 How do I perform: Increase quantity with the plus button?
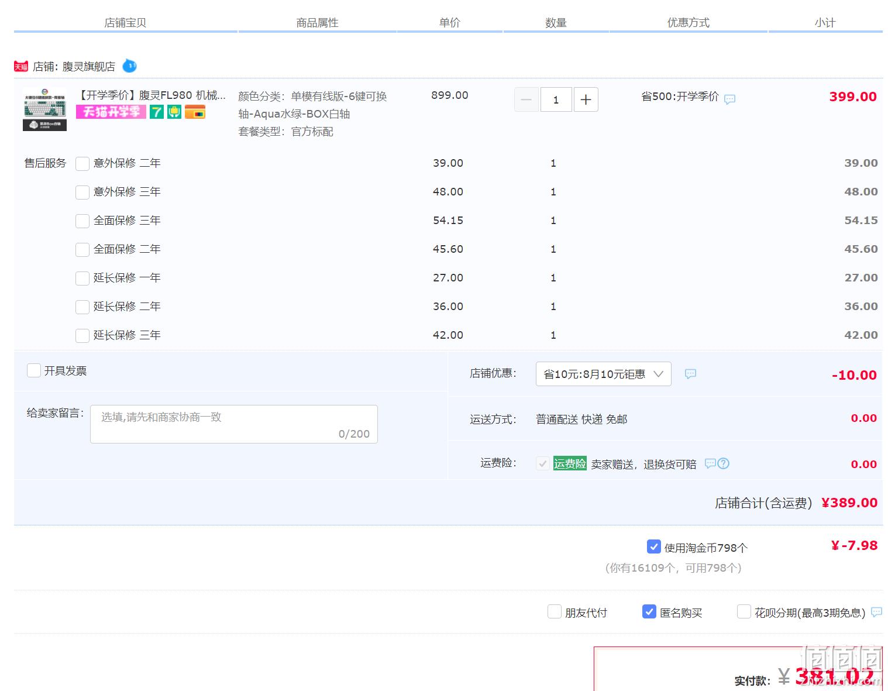586,99
